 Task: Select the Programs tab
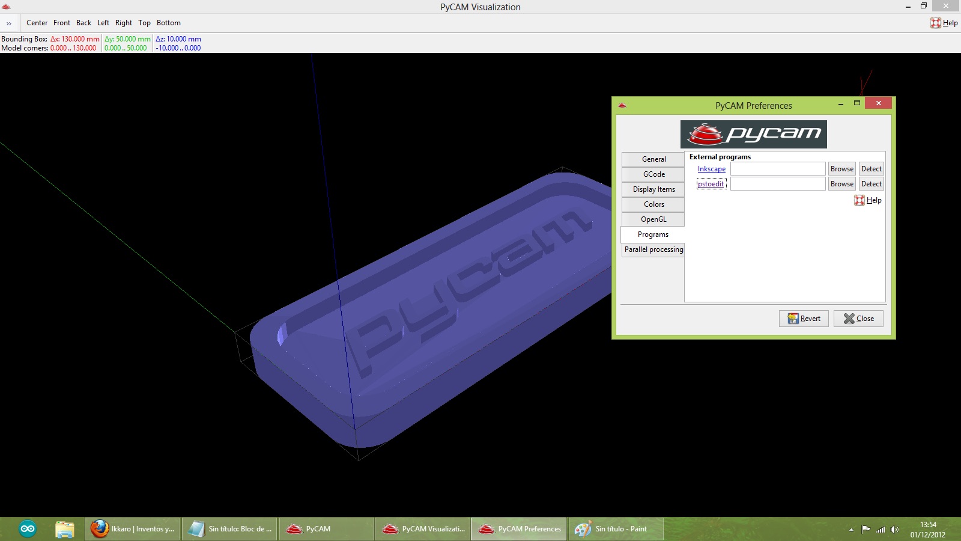pyautogui.click(x=653, y=234)
